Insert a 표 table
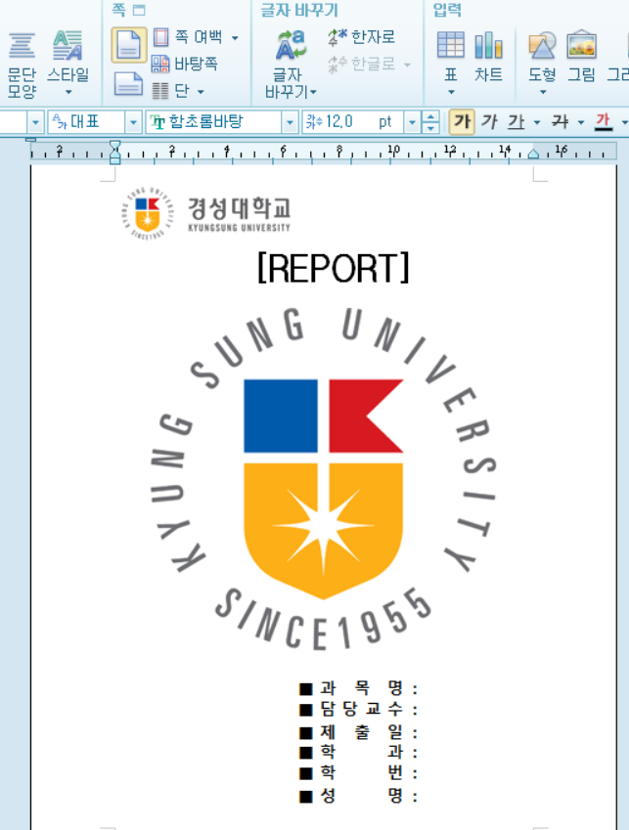 point(451,56)
